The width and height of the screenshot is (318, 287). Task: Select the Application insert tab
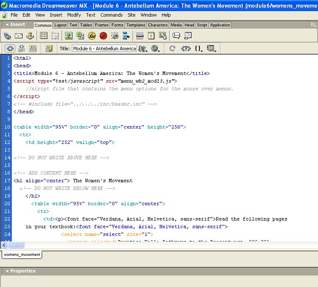[x=220, y=25]
